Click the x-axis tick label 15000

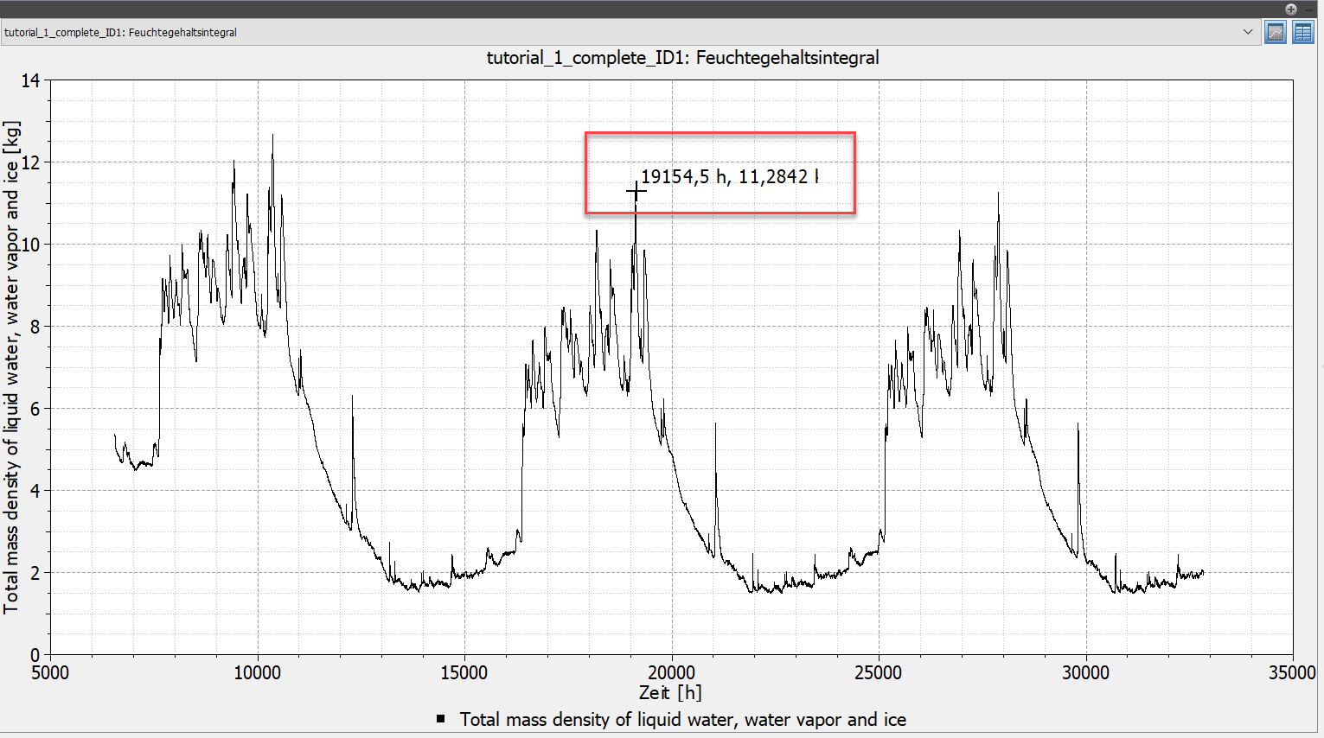464,672
